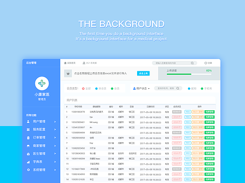Screen dimensions: 245x183
Task: Click the green action button in row 10
Action: click(x=210, y=159)
